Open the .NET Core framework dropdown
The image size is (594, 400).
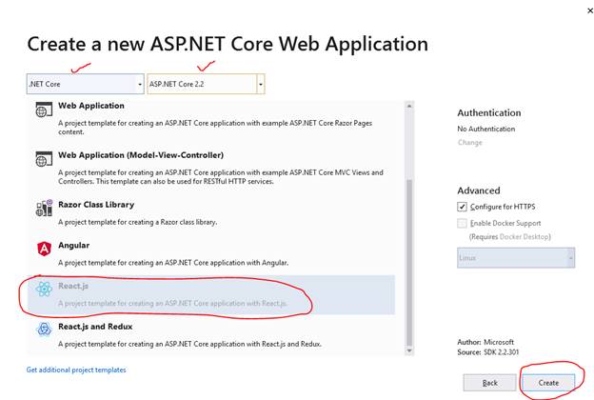[x=86, y=84]
